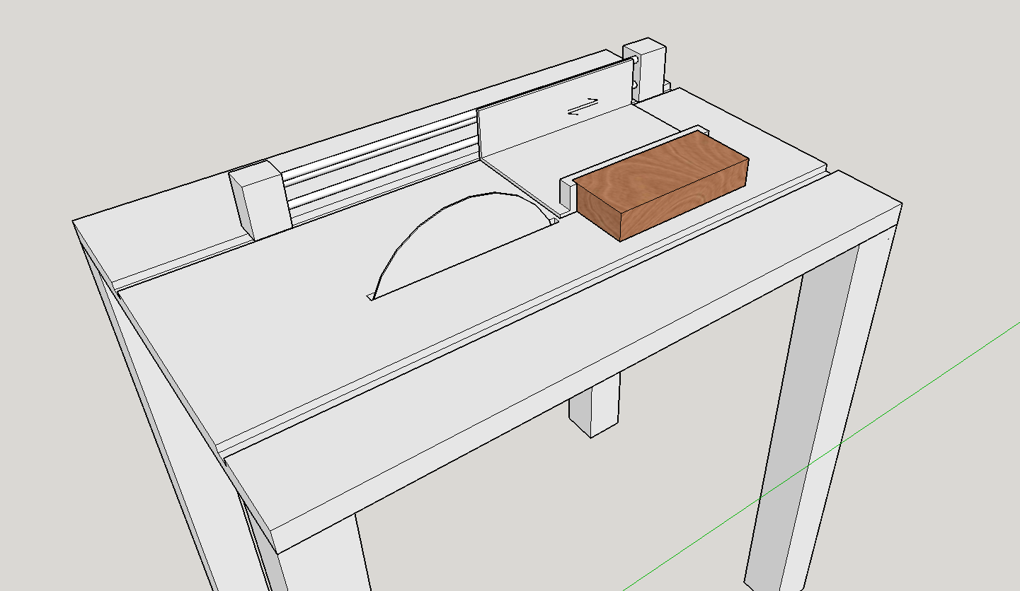Click the double-arrow symbol on the fence
Screen dimensions: 1020x591
[583, 106]
